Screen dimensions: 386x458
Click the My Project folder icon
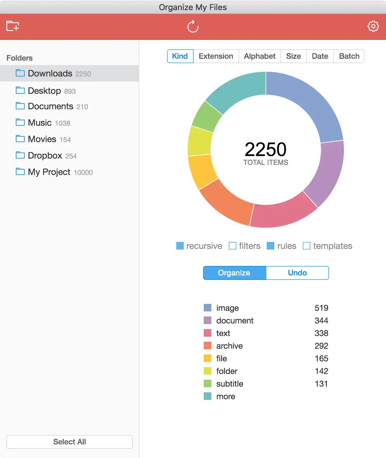[20, 172]
